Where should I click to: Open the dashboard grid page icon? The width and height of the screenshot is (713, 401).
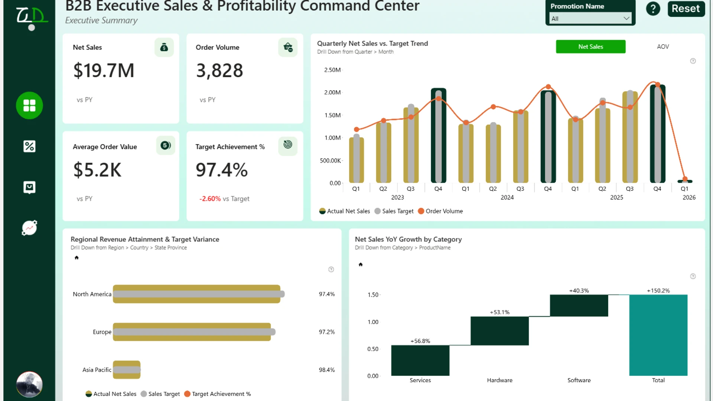pyautogui.click(x=29, y=105)
